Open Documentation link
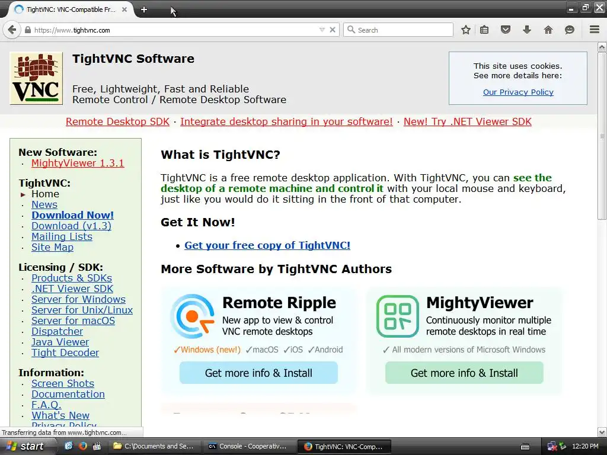Viewport: 607px width, 455px height. pyautogui.click(x=68, y=394)
